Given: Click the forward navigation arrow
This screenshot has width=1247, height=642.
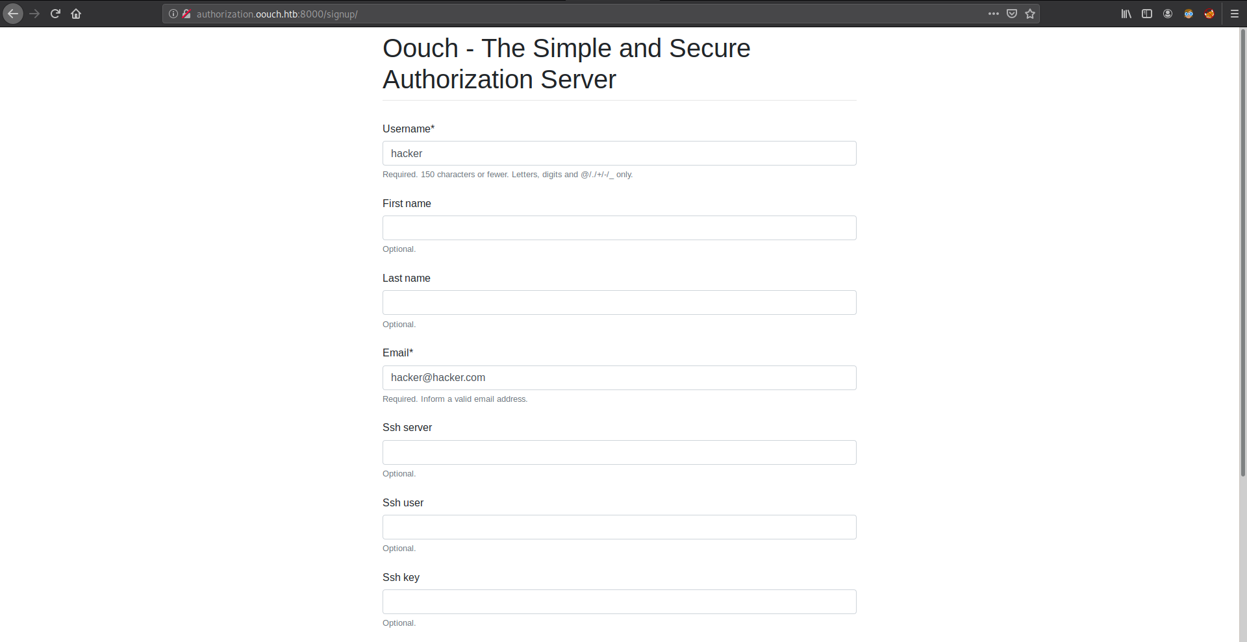Looking at the screenshot, I should coord(34,14).
